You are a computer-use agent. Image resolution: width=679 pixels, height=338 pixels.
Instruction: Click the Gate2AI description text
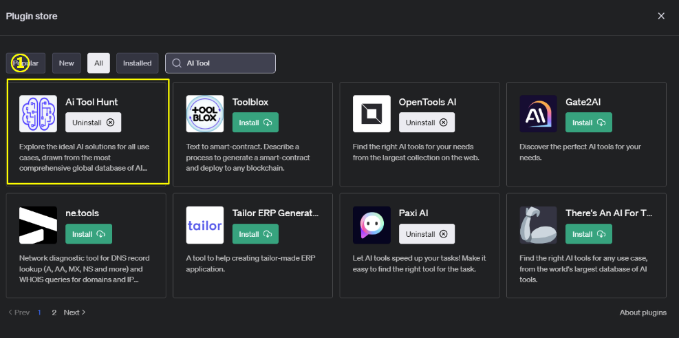click(x=580, y=152)
